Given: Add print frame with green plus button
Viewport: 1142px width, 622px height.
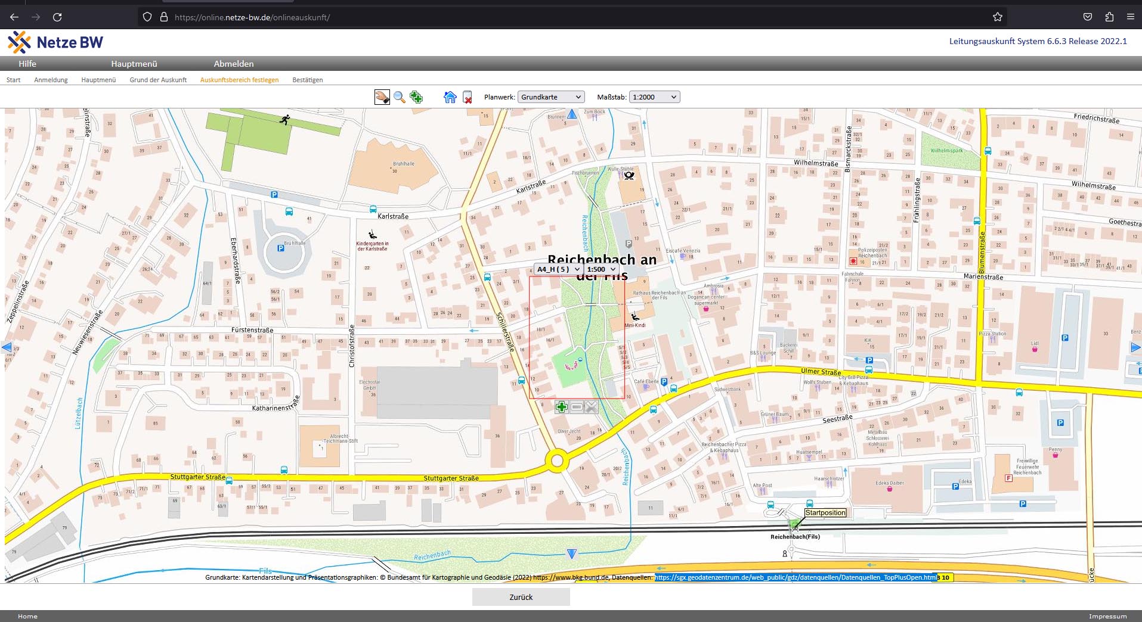Looking at the screenshot, I should point(561,407).
